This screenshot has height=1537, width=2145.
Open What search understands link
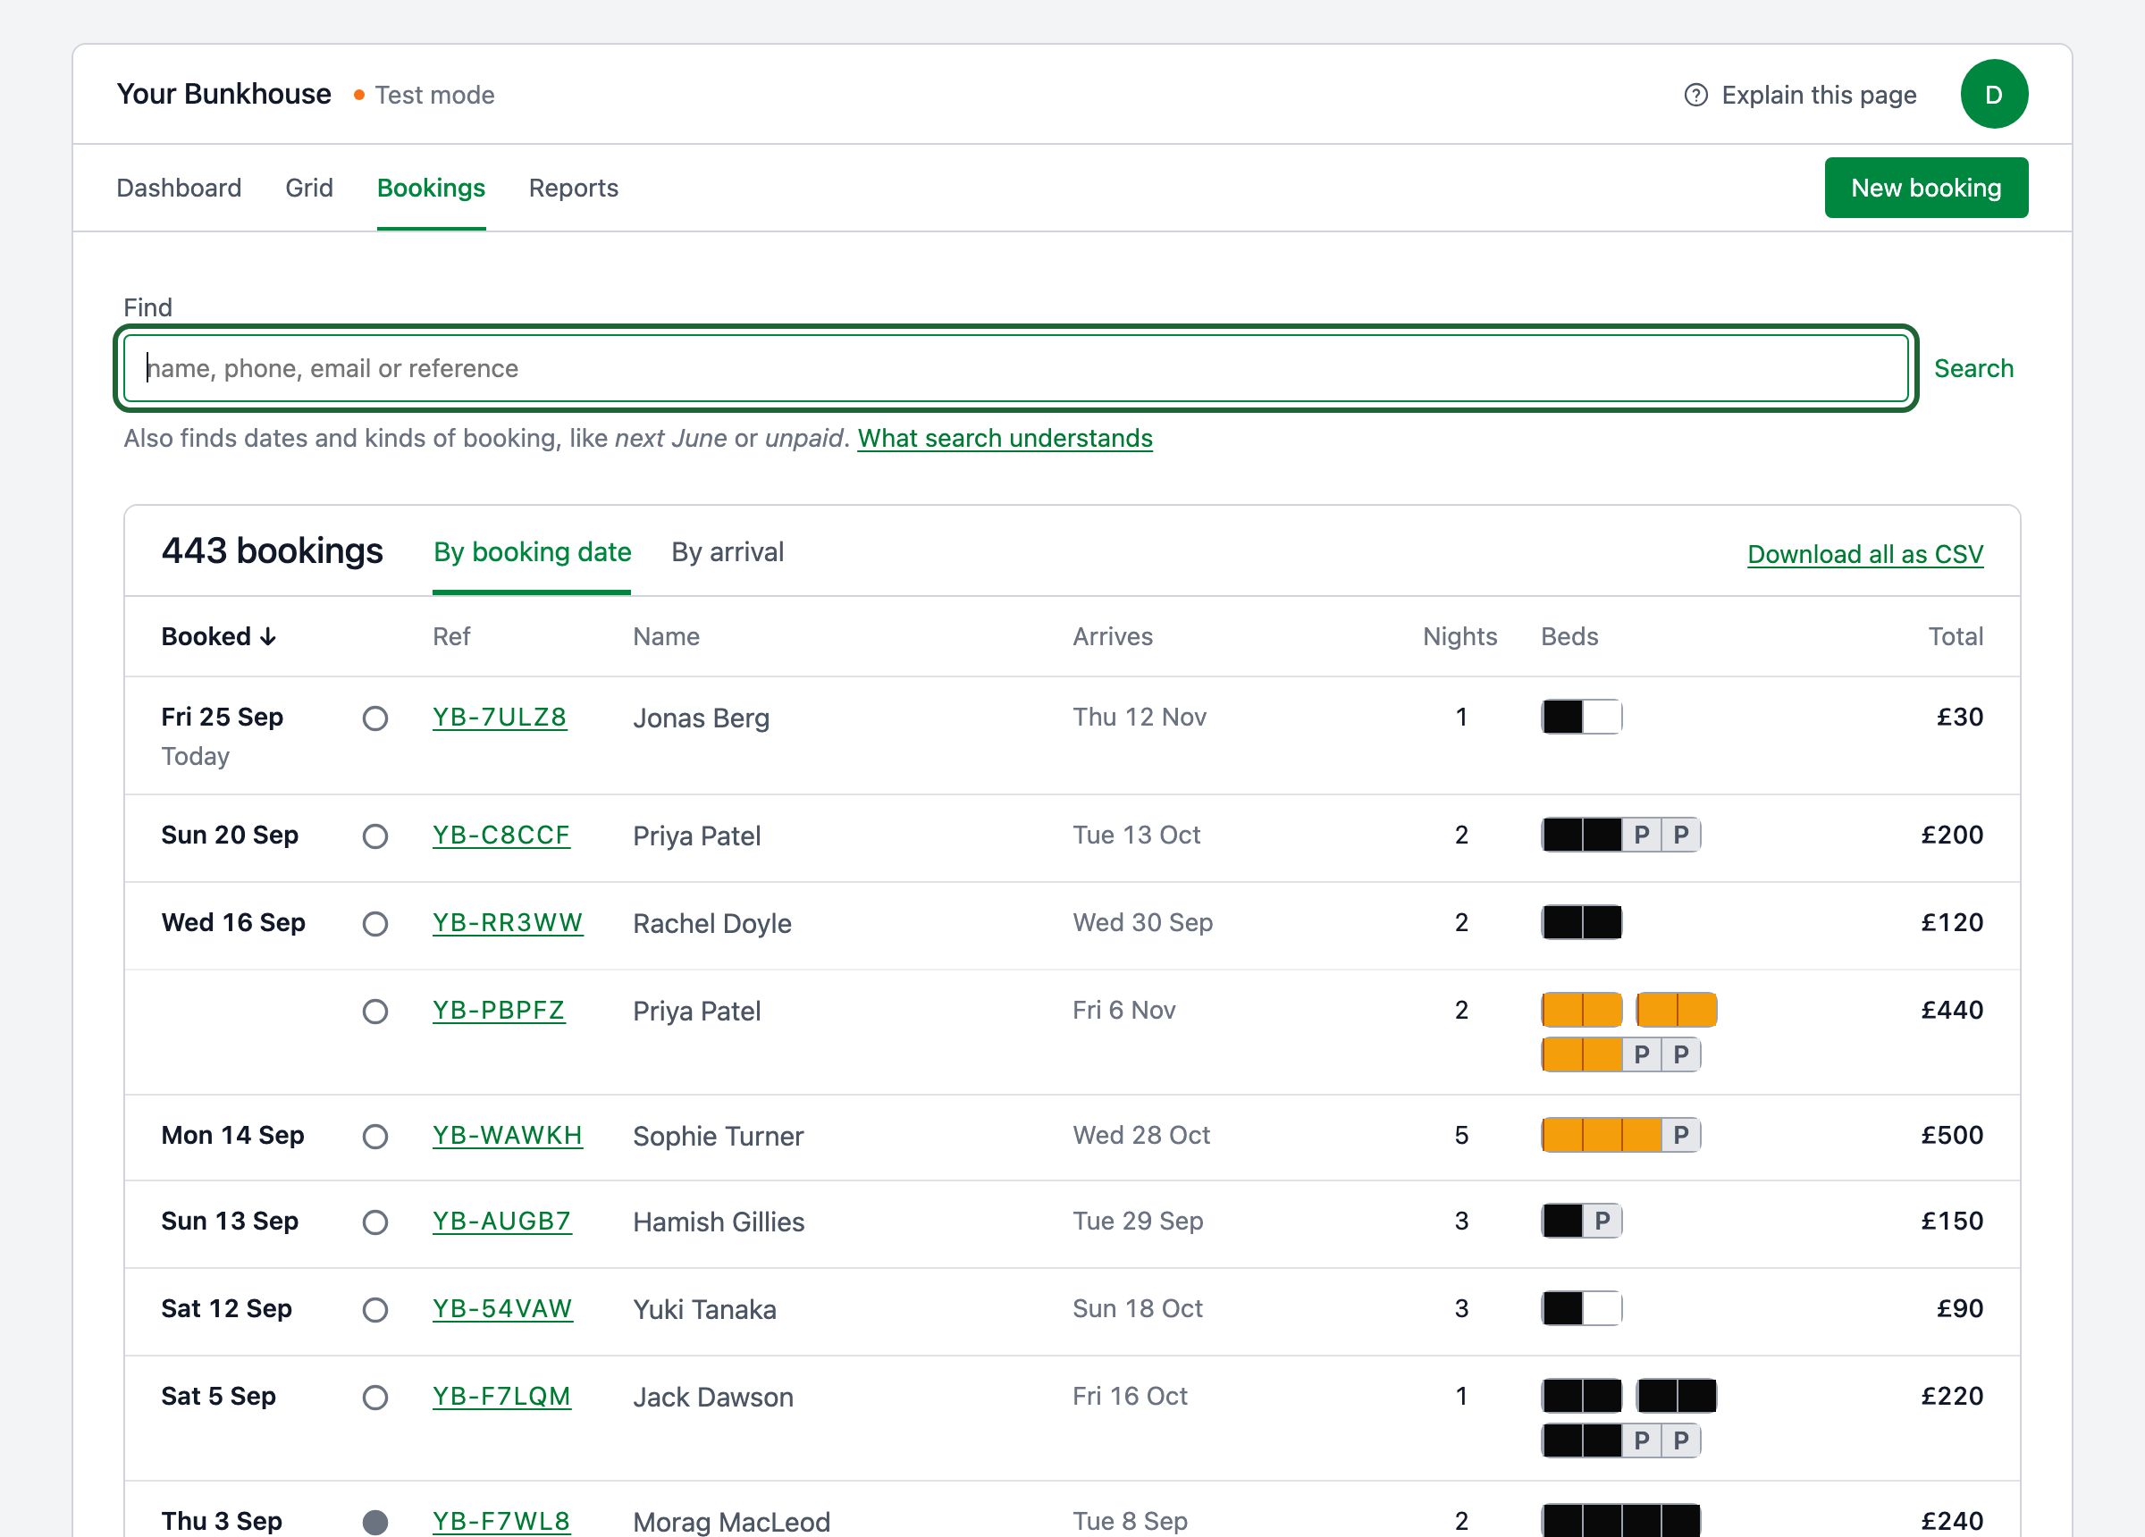[x=1005, y=438]
